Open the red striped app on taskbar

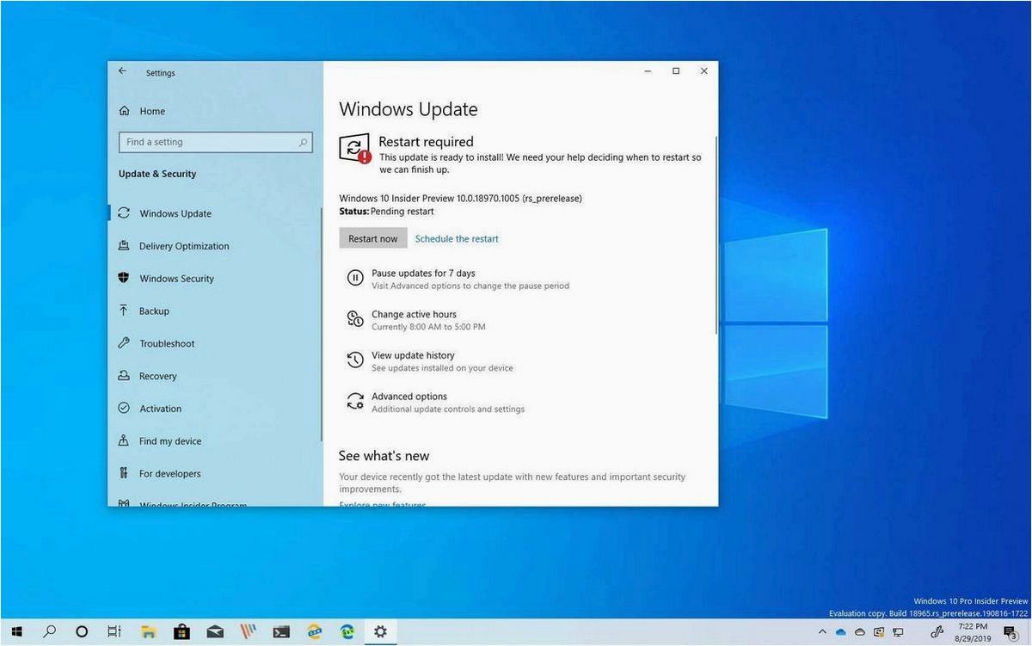(248, 631)
